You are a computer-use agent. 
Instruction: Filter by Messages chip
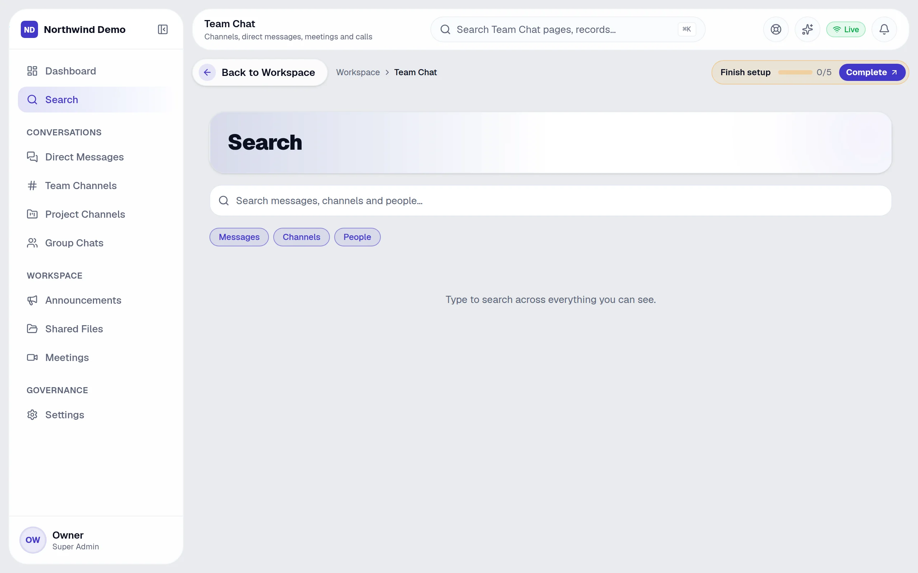click(239, 237)
